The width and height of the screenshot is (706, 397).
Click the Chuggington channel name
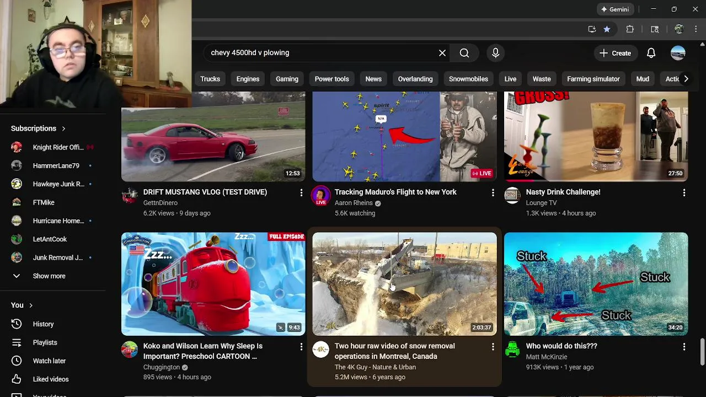(162, 367)
